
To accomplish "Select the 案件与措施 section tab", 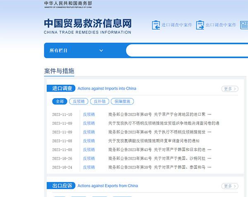I will tap(59, 71).
